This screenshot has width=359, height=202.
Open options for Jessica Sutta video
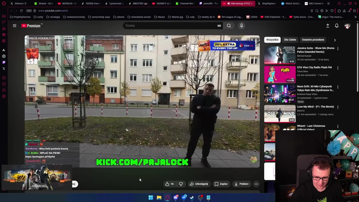point(338,49)
